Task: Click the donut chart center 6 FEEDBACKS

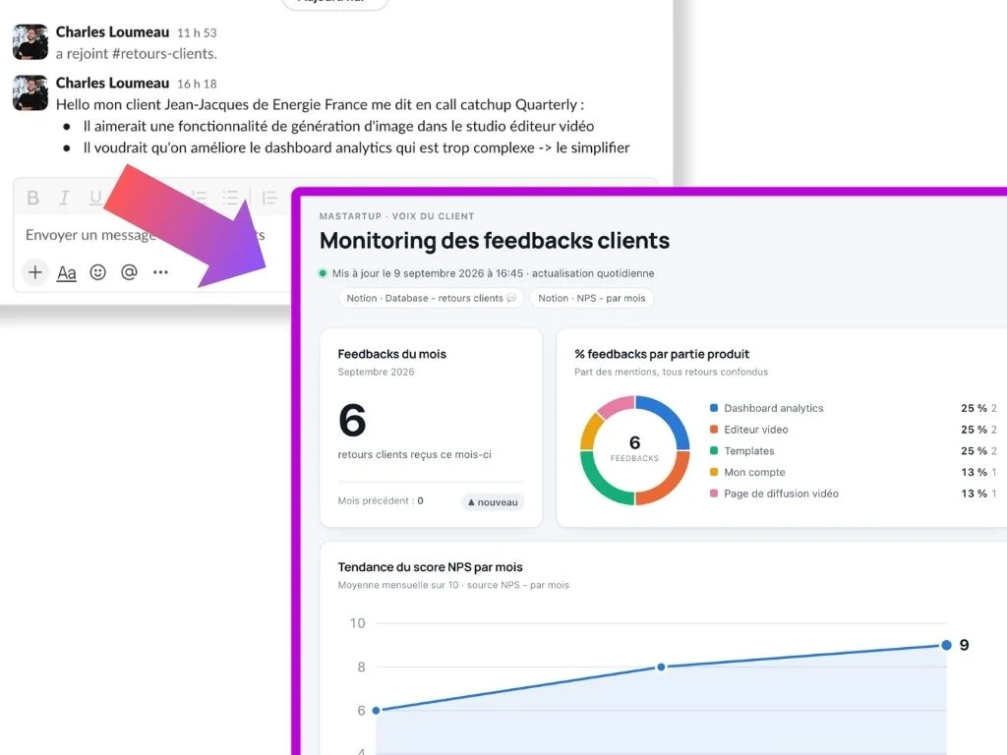Action: coord(634,448)
